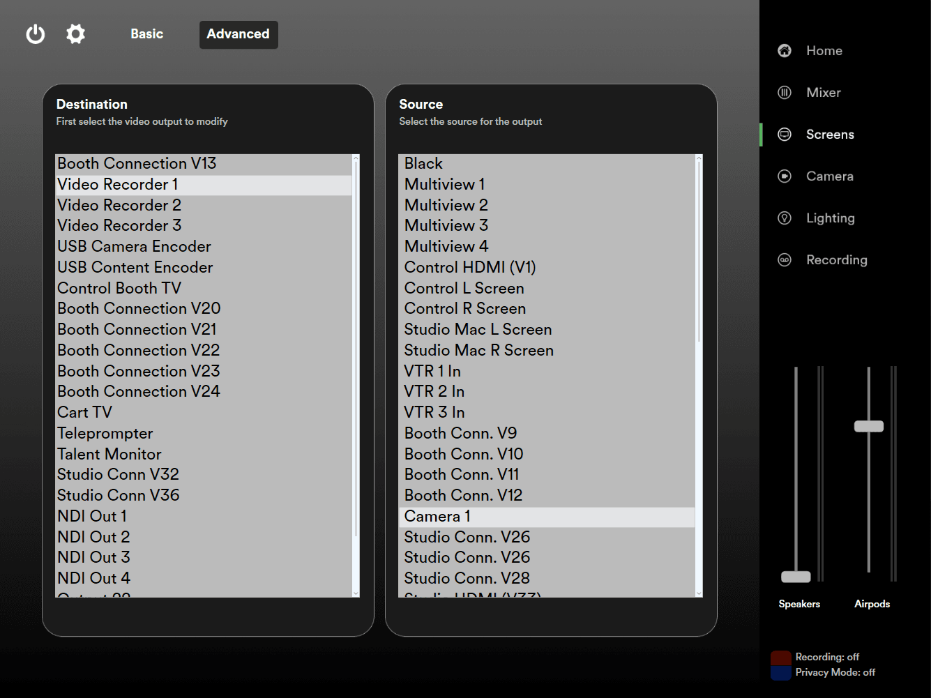Open the Screens menu label

830,134
